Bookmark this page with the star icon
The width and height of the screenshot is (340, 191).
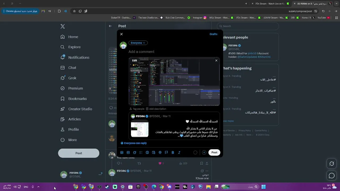(x=74, y=11)
